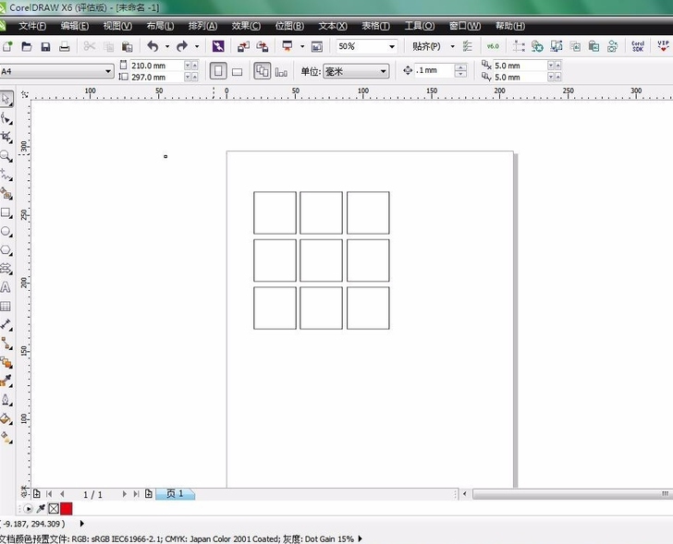Switch page to landscape orientation
This screenshot has height=544, width=673.
237,71
